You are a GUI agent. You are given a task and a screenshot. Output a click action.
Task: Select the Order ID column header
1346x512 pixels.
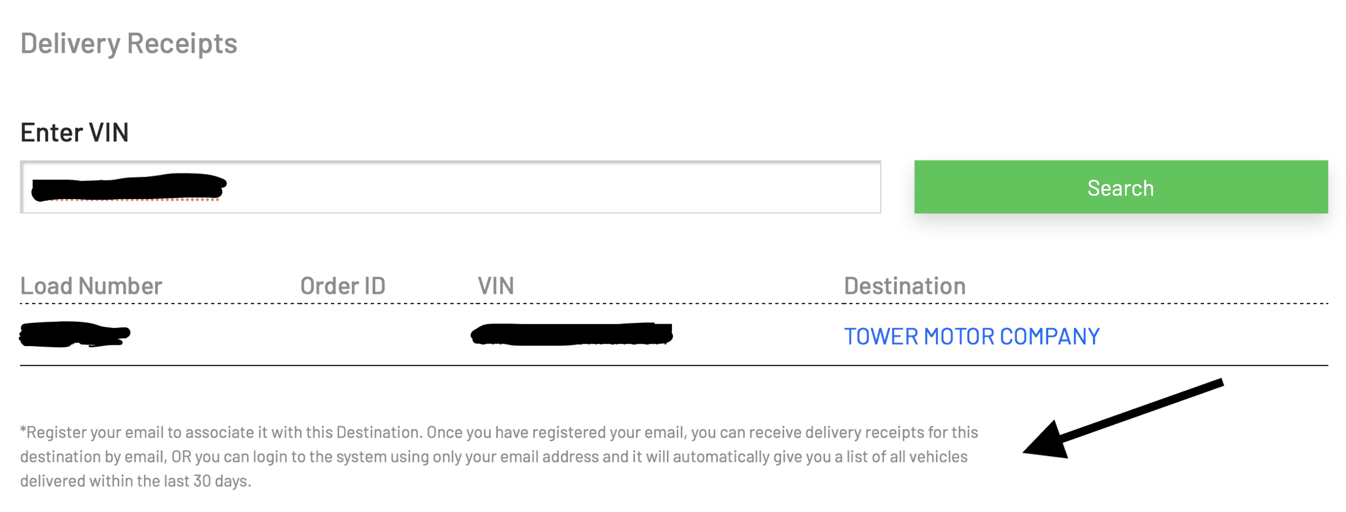tap(343, 286)
